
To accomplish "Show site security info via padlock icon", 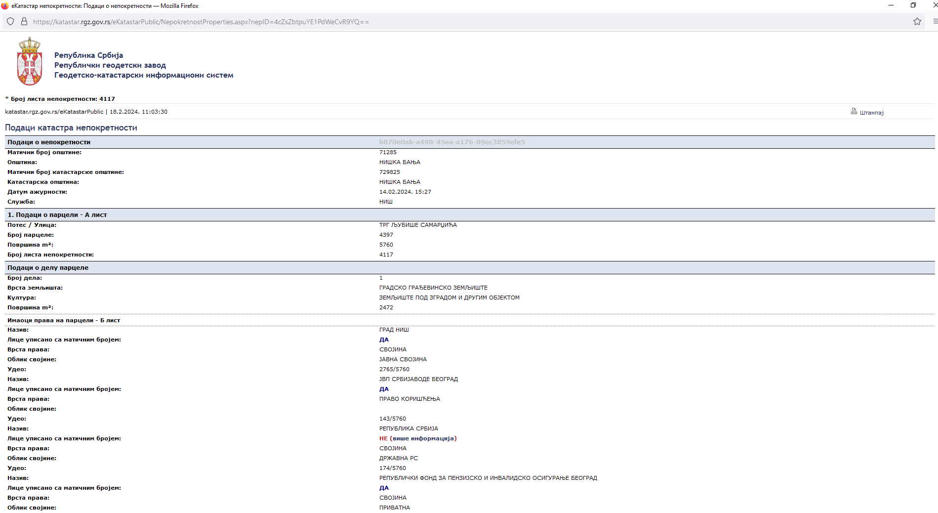I will [24, 22].
